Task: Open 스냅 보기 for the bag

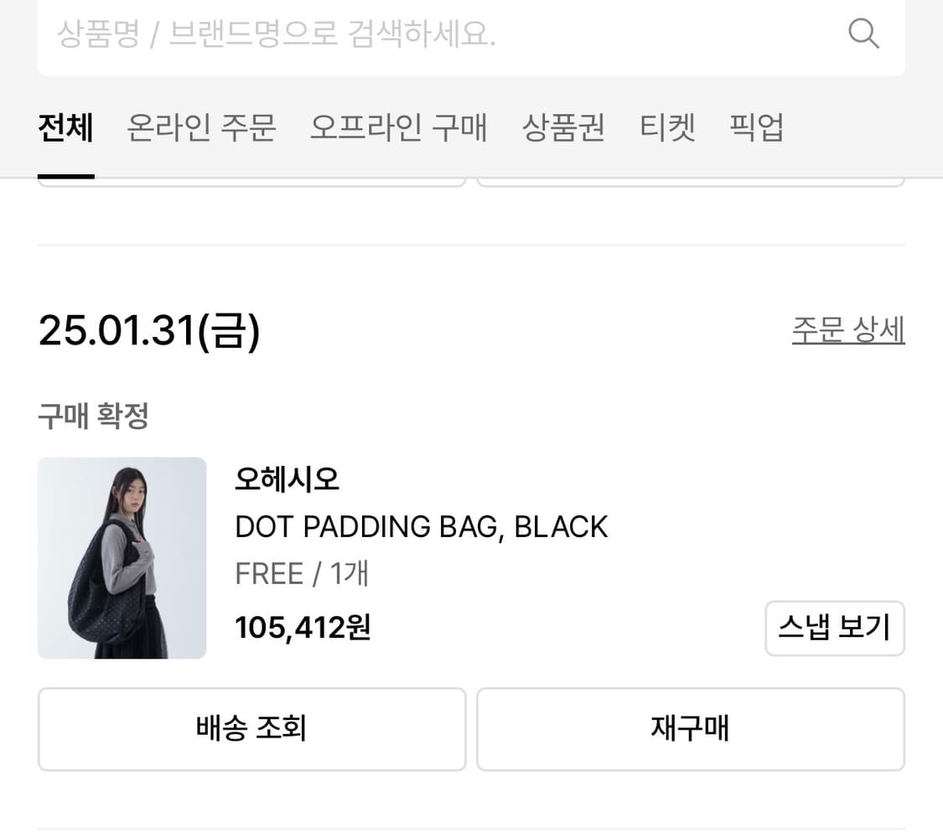Action: pos(834,628)
